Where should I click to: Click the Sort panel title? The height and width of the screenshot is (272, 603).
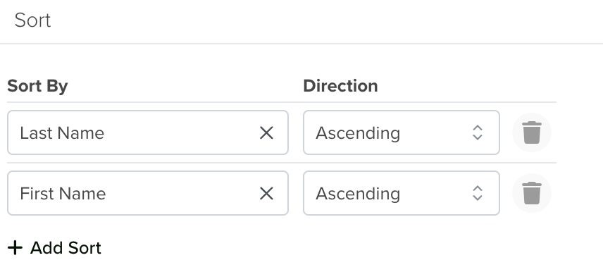[x=32, y=20]
